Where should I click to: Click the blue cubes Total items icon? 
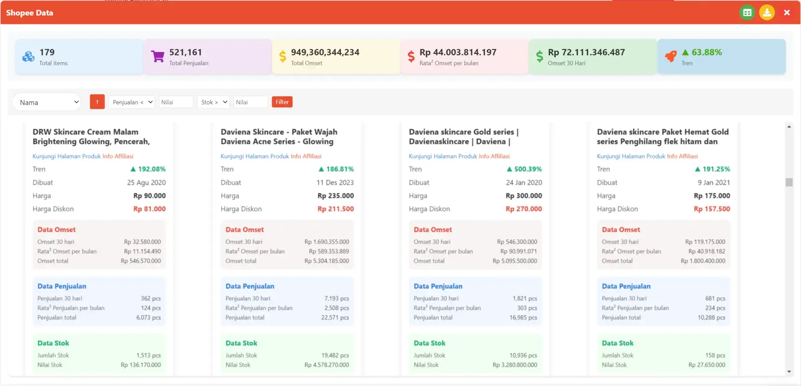pos(28,57)
